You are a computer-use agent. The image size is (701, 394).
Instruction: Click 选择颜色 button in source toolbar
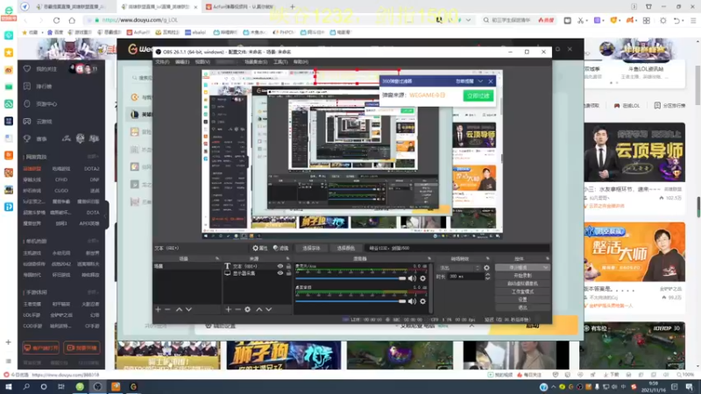coord(345,248)
